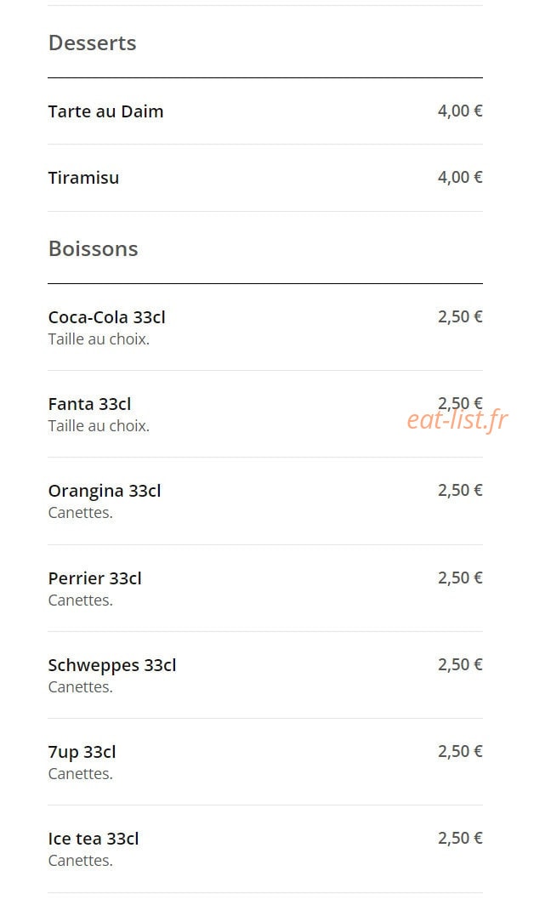
Task: Open the Boissons section heading
Action: pyautogui.click(x=93, y=248)
